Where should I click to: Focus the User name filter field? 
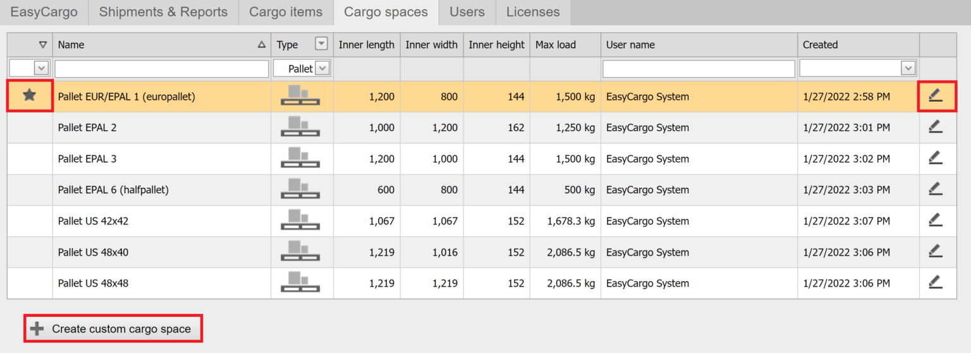pos(699,68)
